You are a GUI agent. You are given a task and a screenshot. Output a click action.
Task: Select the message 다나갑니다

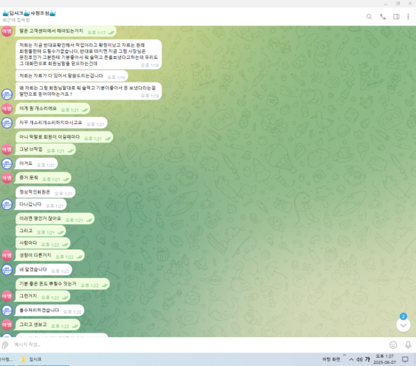41,204
